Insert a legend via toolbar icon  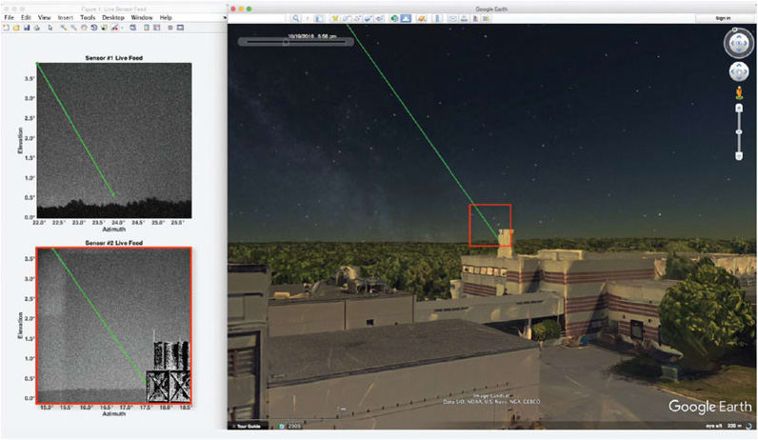[x=156, y=28]
